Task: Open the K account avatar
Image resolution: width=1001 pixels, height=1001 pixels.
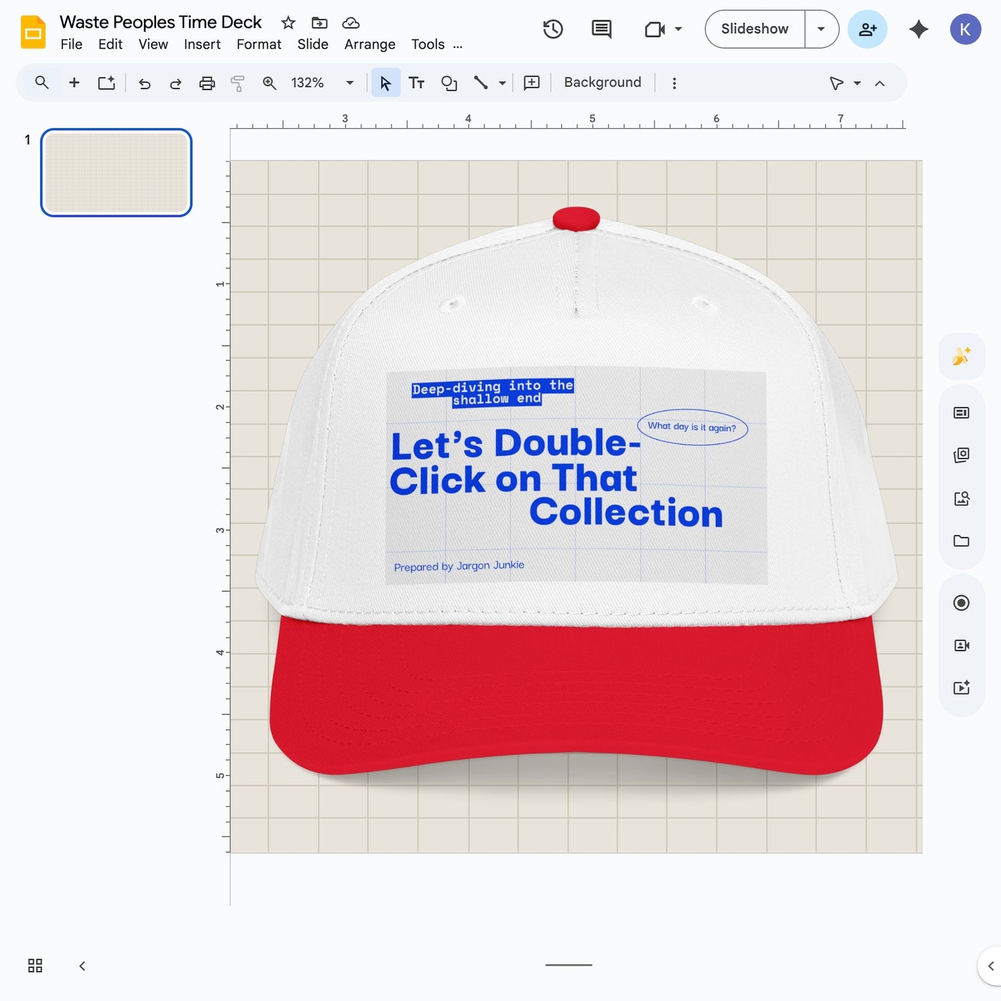Action: coord(965,29)
